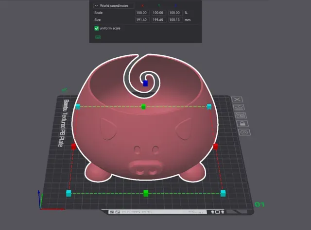Click the blue Z-axis scale handle
Screen dimensions: 311x230
[x=145, y=83]
